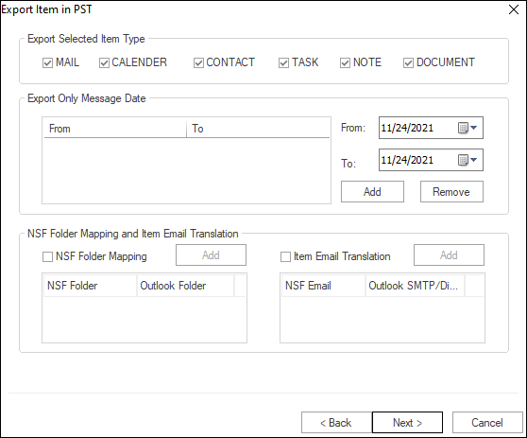Image resolution: width=527 pixels, height=438 pixels.
Task: Click the Remove date range button
Action: 451,191
